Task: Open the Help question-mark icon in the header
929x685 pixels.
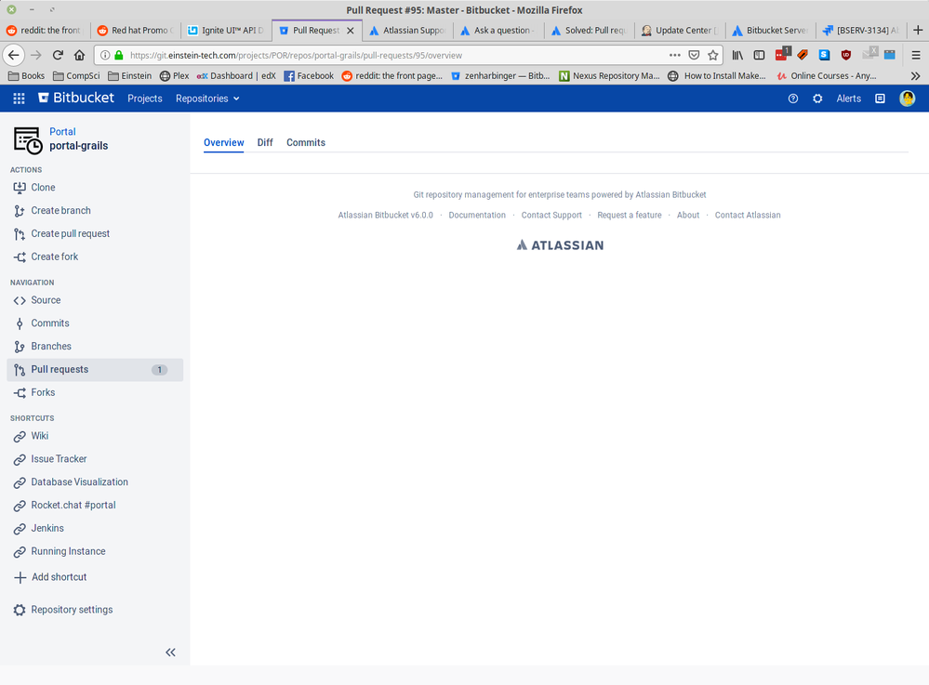Action: pos(792,99)
